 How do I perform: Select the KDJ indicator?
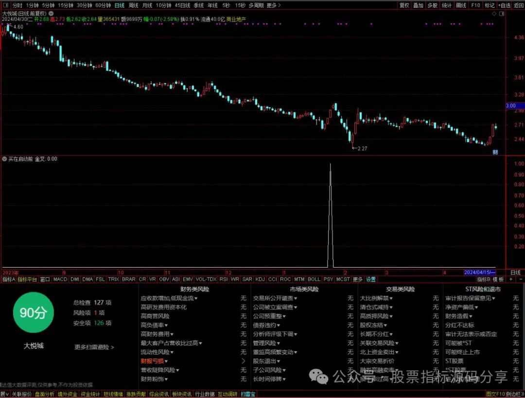pyautogui.click(x=260, y=279)
